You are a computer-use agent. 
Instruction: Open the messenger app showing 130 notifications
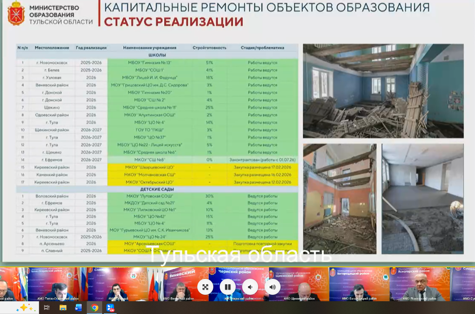(x=111, y=308)
